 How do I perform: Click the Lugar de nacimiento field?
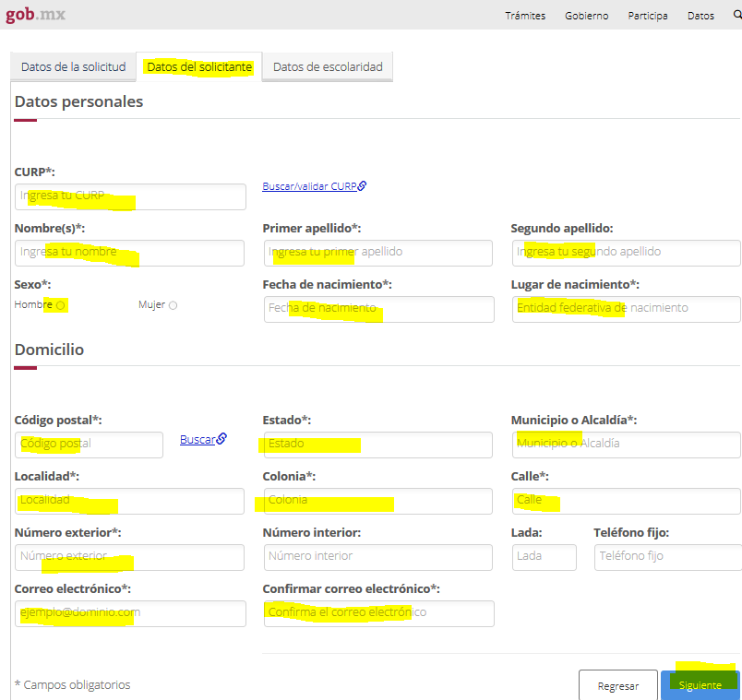(x=626, y=309)
